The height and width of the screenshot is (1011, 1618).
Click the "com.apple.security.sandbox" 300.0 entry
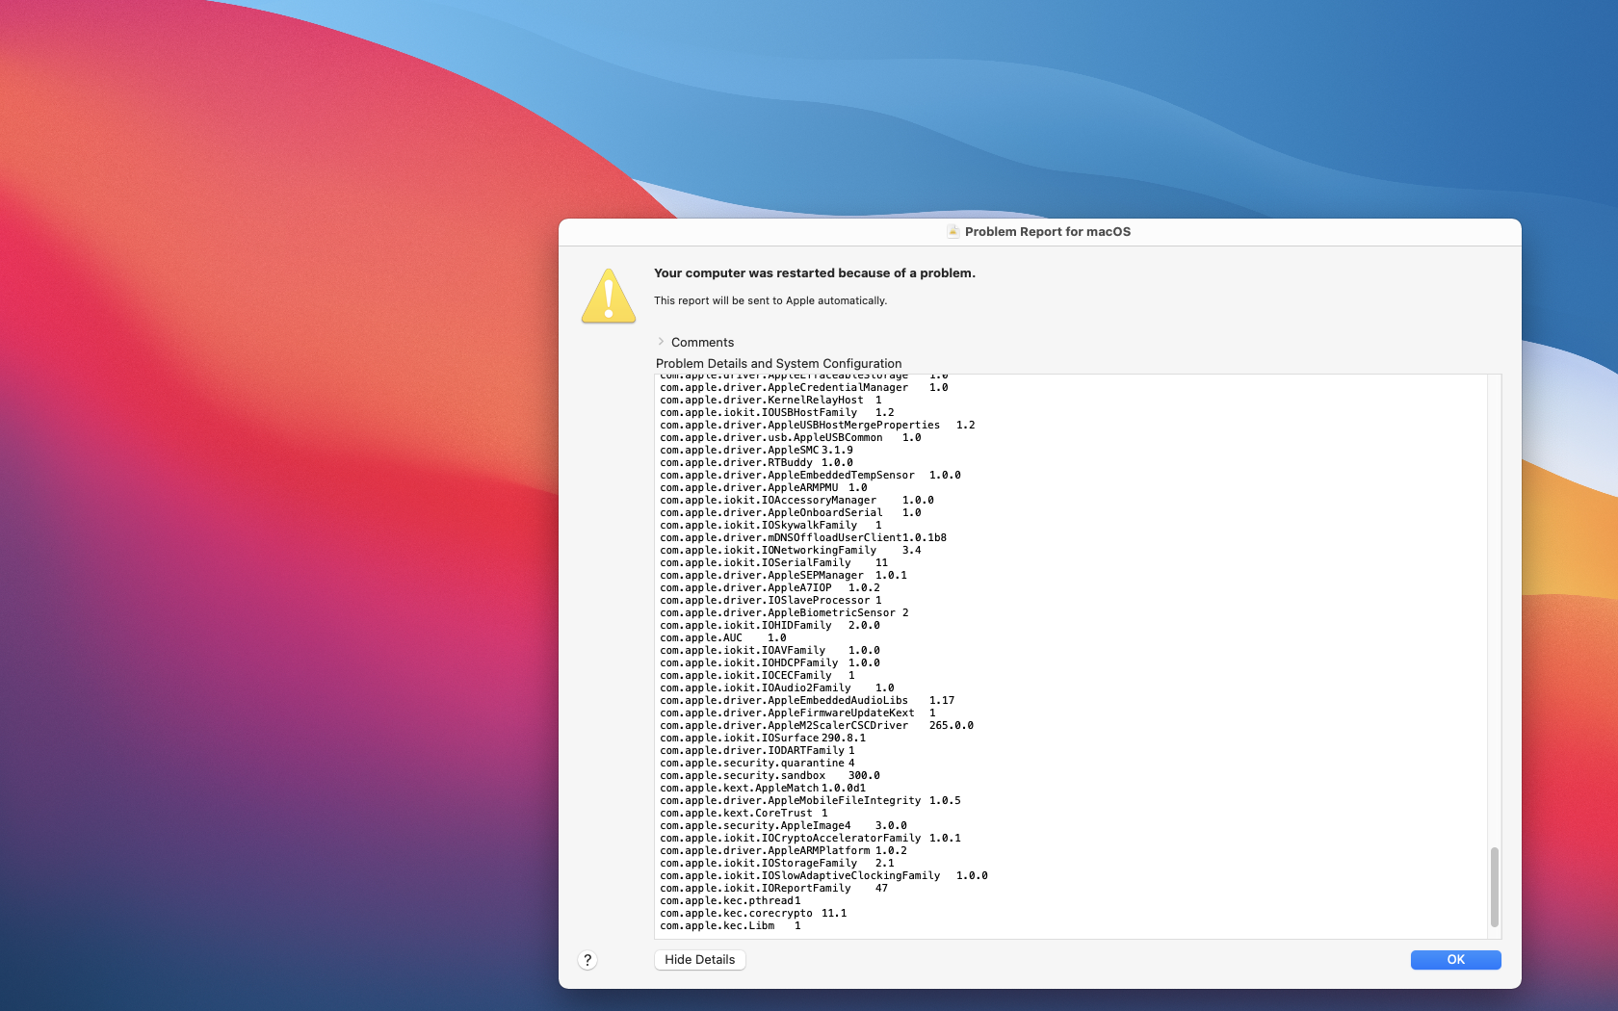[770, 776]
